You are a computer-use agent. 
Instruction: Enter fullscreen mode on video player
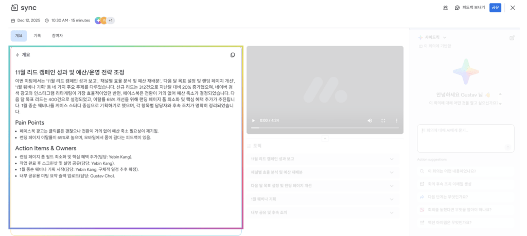click(383, 120)
